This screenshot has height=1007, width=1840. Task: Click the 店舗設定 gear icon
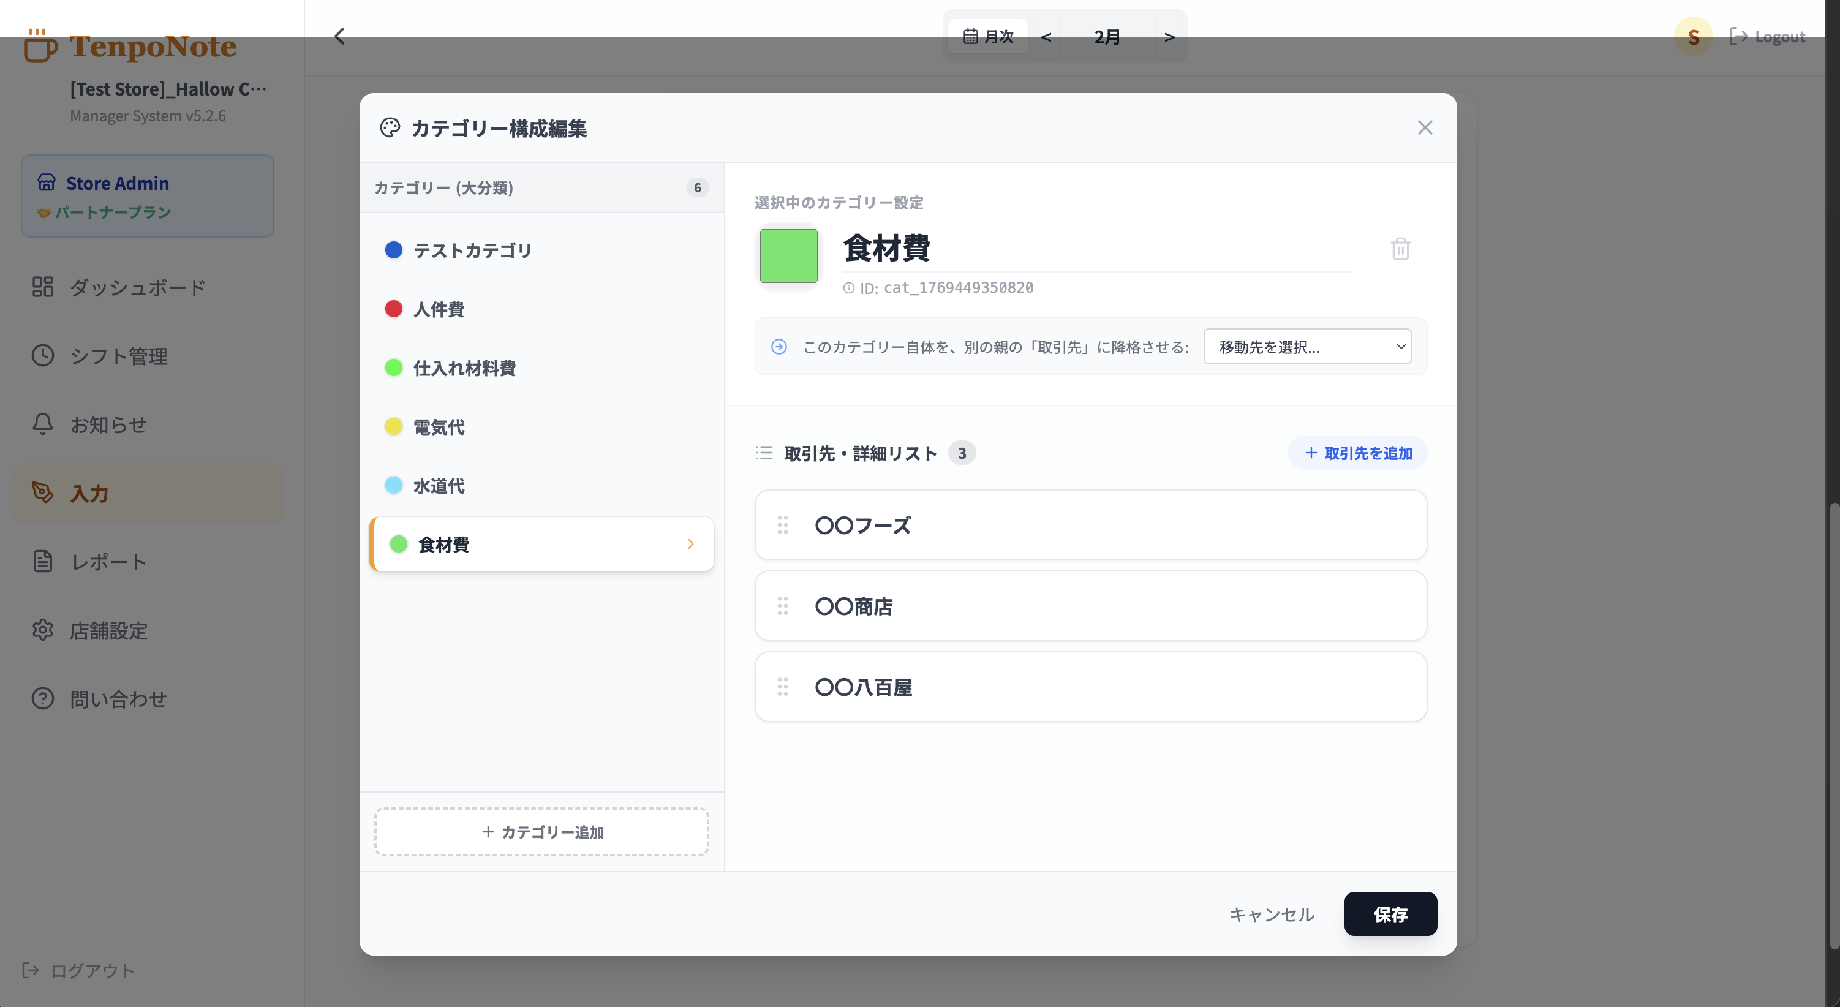[43, 630]
